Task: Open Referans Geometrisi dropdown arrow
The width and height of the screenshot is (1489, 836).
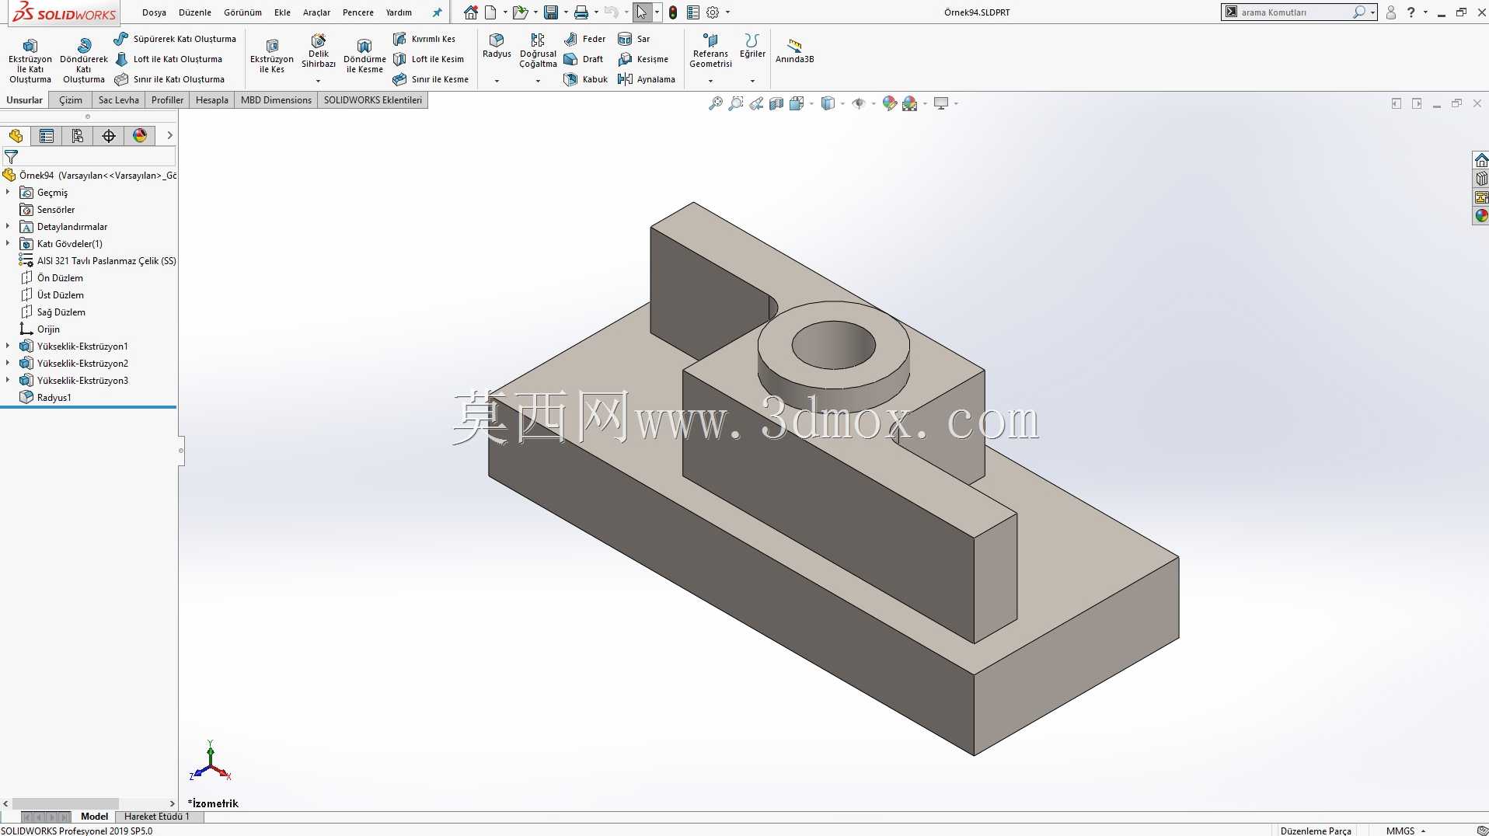Action: (710, 81)
